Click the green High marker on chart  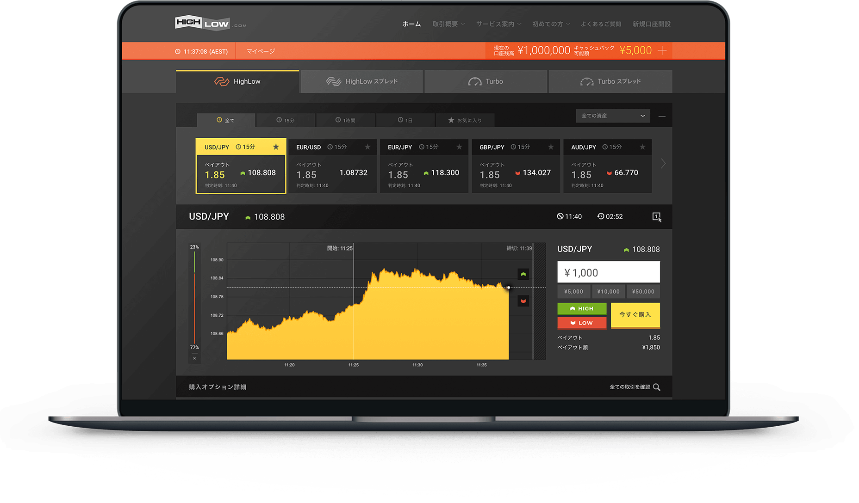[523, 274]
